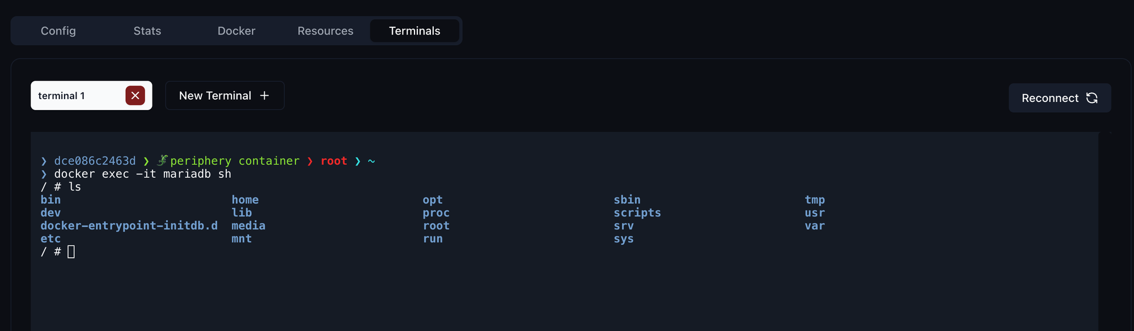Open the Docker tab
Viewport: 1134px width, 331px height.
(236, 31)
